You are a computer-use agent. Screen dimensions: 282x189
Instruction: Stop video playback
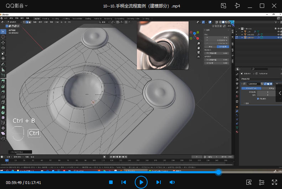(x=111, y=182)
